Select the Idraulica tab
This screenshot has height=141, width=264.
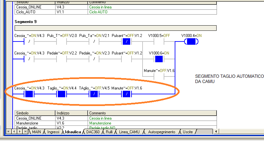pos(73,132)
